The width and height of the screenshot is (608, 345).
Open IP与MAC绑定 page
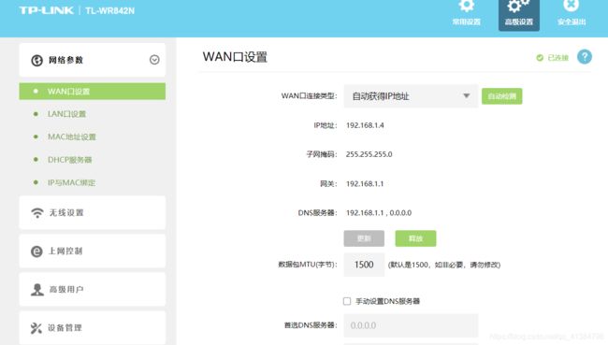point(71,182)
